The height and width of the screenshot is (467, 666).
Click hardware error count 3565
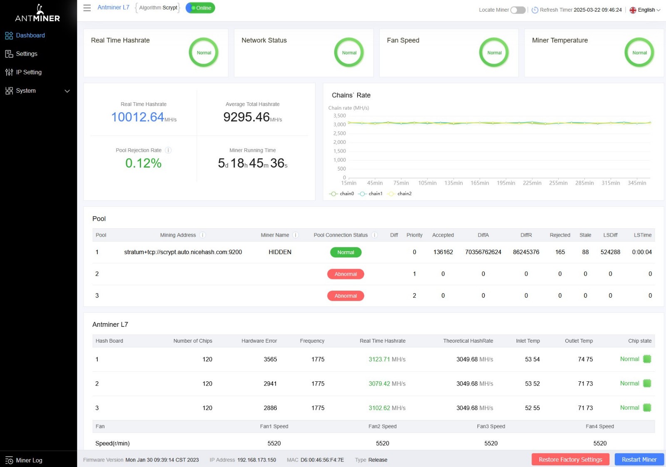(x=270, y=359)
